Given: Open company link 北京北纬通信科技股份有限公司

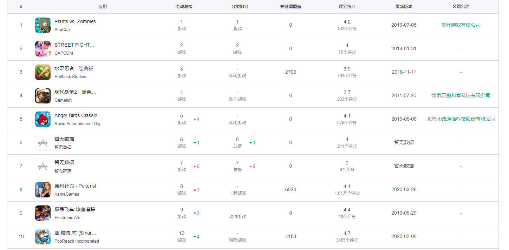Looking at the screenshot, I should [461, 119].
